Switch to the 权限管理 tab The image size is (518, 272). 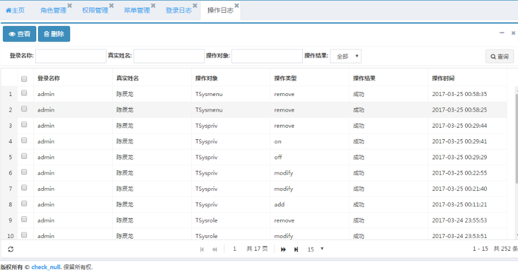point(95,10)
